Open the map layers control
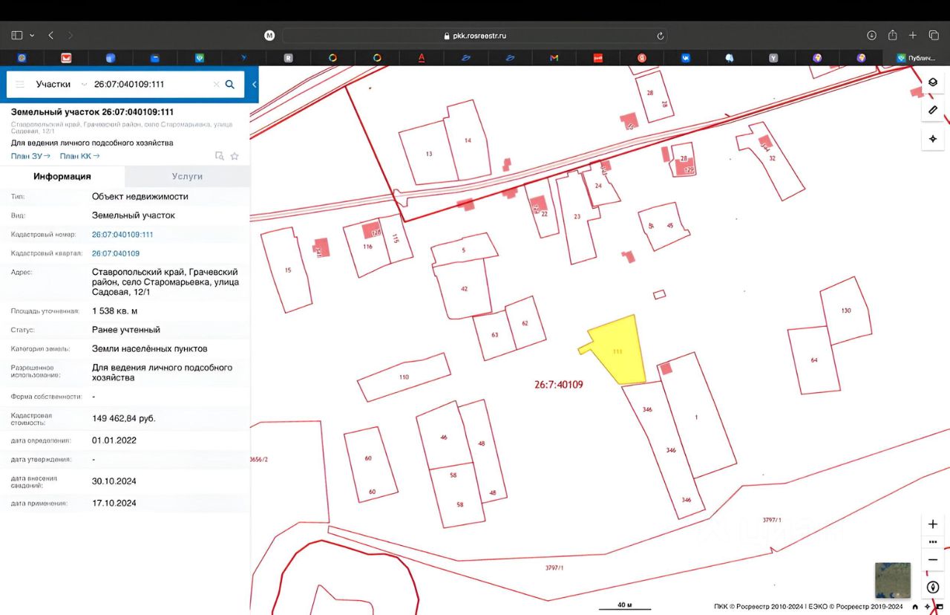The height and width of the screenshot is (615, 950). click(x=933, y=82)
